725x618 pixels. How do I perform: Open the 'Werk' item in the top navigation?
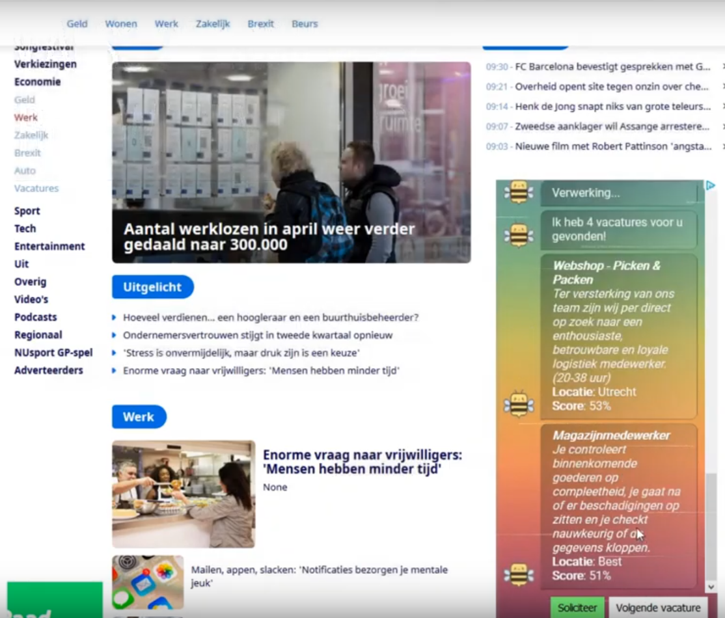click(166, 23)
